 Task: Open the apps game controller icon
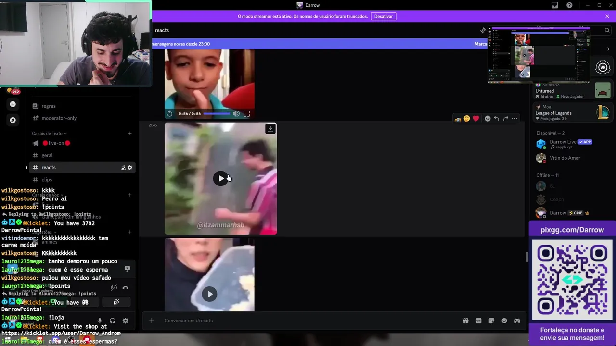(x=517, y=321)
